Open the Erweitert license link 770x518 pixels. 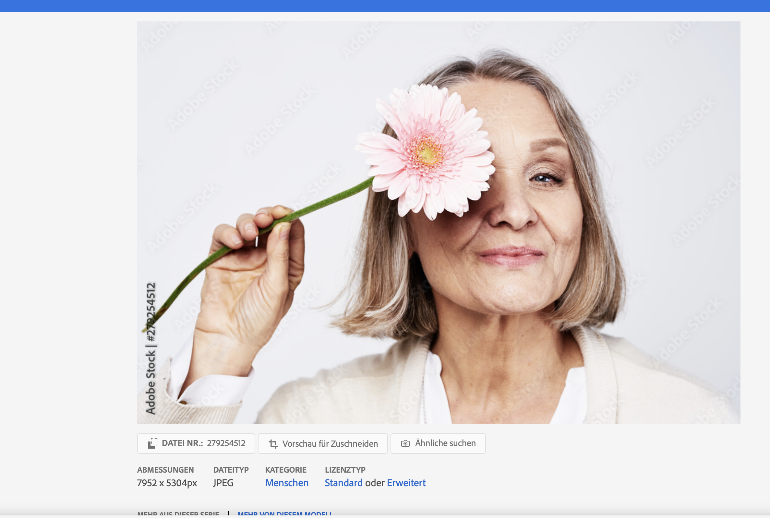pos(406,483)
